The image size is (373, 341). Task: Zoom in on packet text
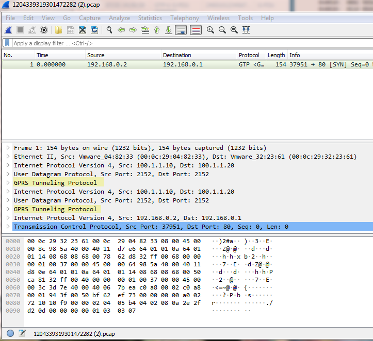click(x=210, y=30)
